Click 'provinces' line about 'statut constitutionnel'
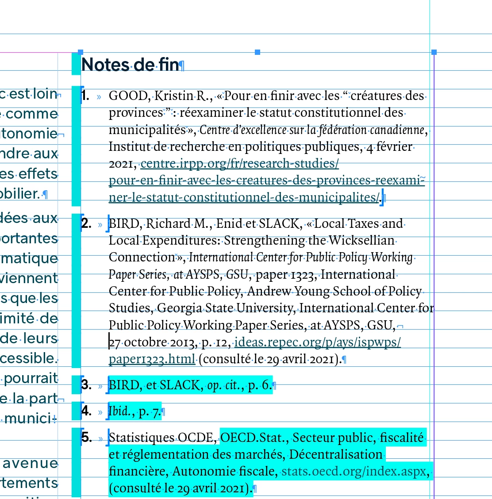Viewport: 492px width, 499px height. pos(256,113)
